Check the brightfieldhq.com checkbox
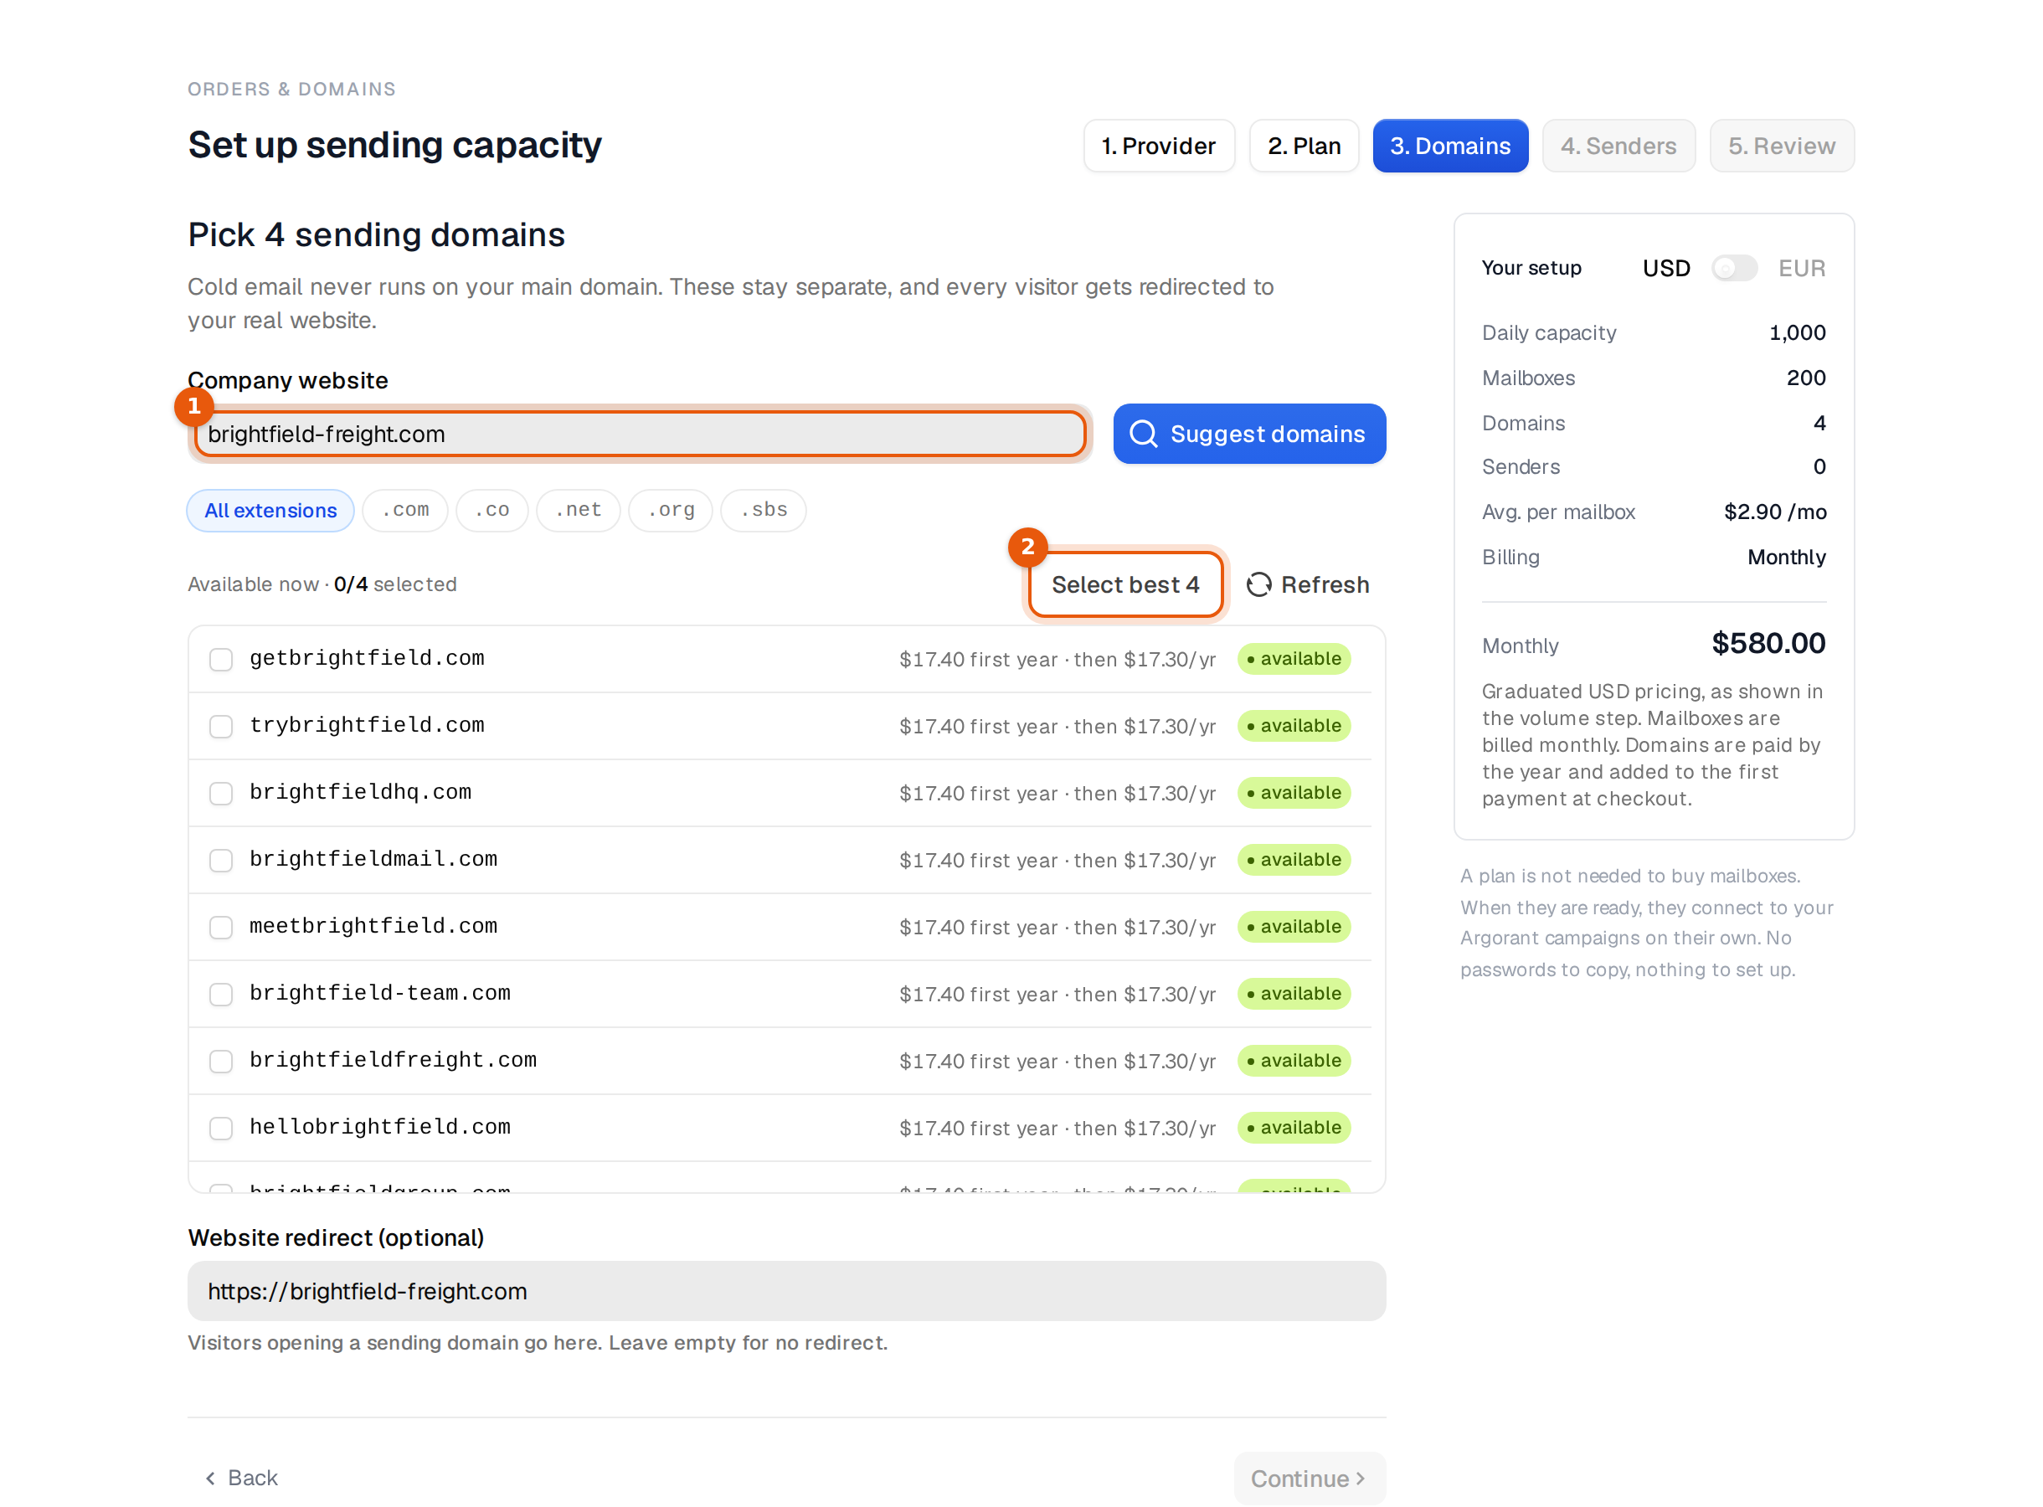 [221, 794]
